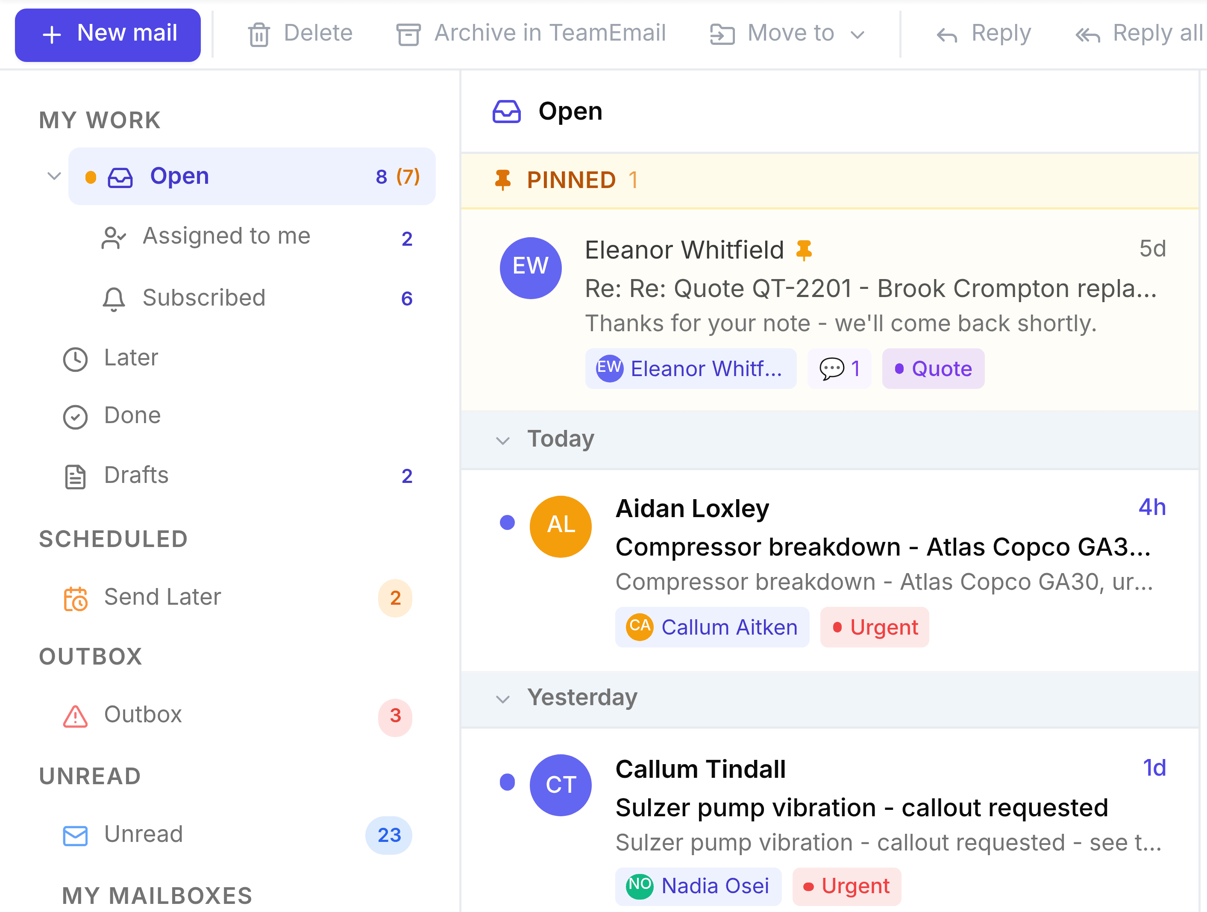Image resolution: width=1207 pixels, height=912 pixels.
Task: Click the Reply arrow icon
Action: click(x=947, y=36)
